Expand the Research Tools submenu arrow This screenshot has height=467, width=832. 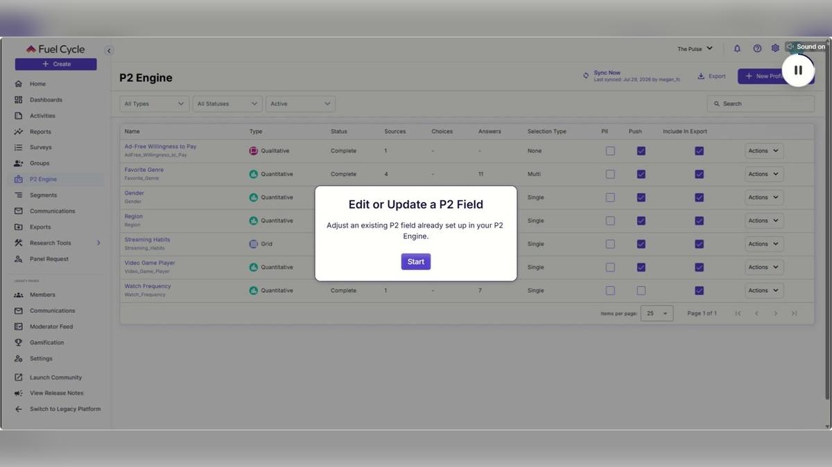point(98,243)
